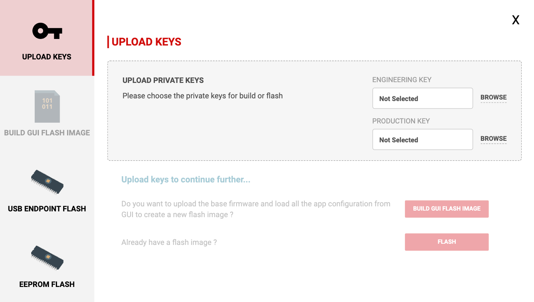The width and height of the screenshot is (534, 302).
Task: Click the Production Key 'Not Selected' field
Action: tap(422, 140)
